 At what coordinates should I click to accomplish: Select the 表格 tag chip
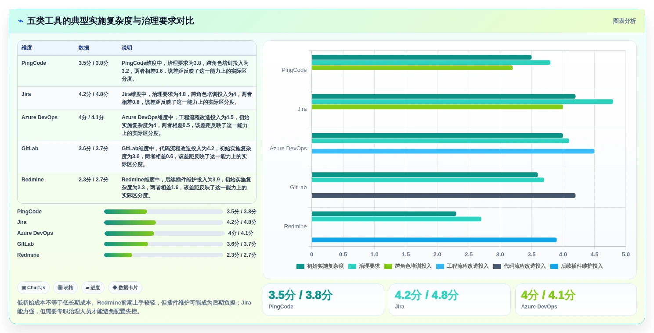[x=65, y=288]
